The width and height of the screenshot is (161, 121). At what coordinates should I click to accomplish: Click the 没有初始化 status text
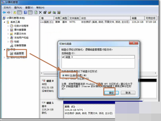[x=48, y=91]
